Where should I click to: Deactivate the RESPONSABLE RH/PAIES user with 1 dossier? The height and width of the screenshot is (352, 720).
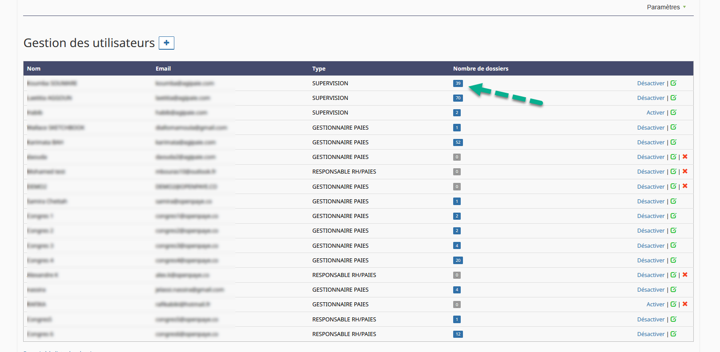point(651,320)
